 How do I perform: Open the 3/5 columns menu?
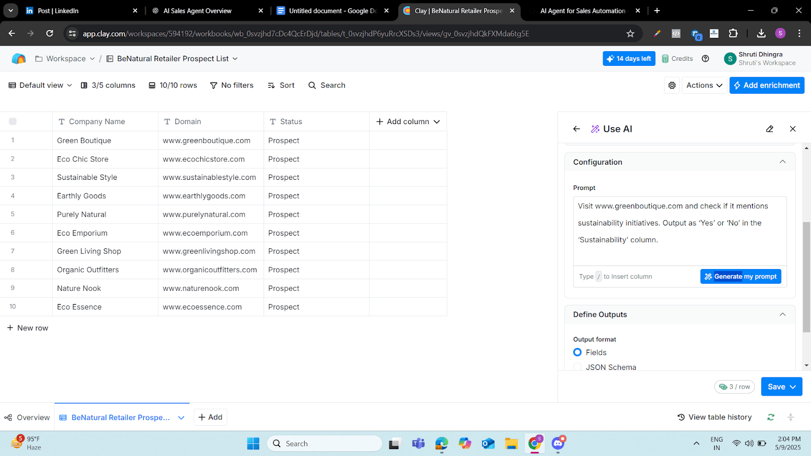[x=108, y=85]
